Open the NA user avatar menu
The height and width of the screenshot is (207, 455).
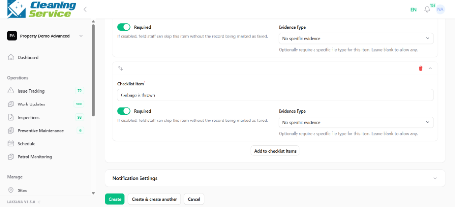[440, 9]
